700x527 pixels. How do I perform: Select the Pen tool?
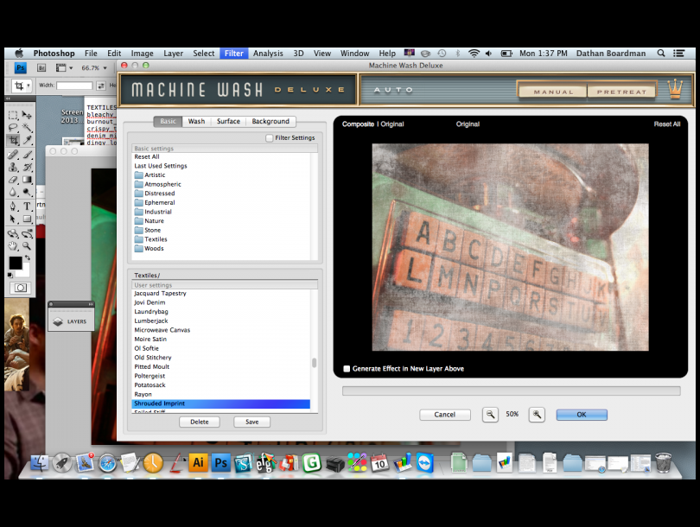13,206
